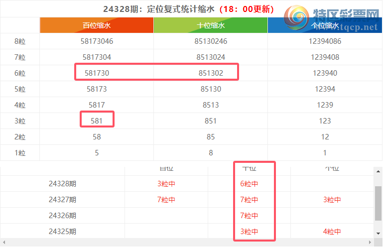The height and width of the screenshot is (249, 384).
Task: Select the 12394086 value in the 8粒 row
Action: click(325, 41)
